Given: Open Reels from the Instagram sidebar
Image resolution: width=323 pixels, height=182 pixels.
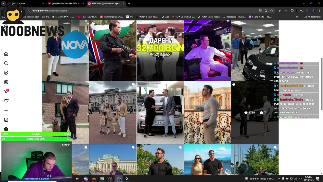Looking at the screenshot, I should (x=6, y=82).
